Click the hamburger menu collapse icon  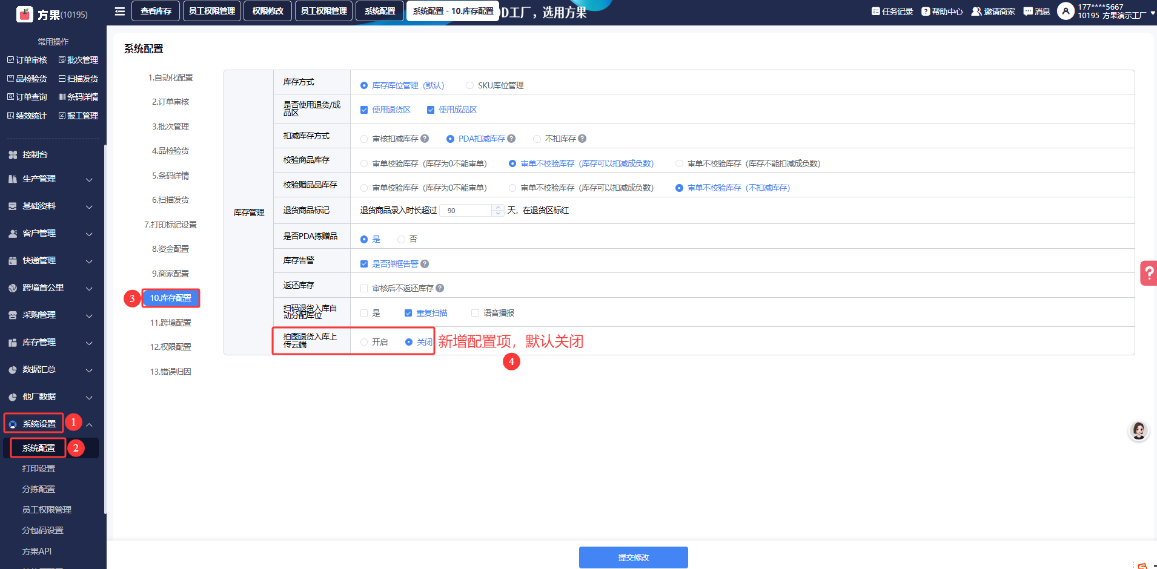[120, 12]
